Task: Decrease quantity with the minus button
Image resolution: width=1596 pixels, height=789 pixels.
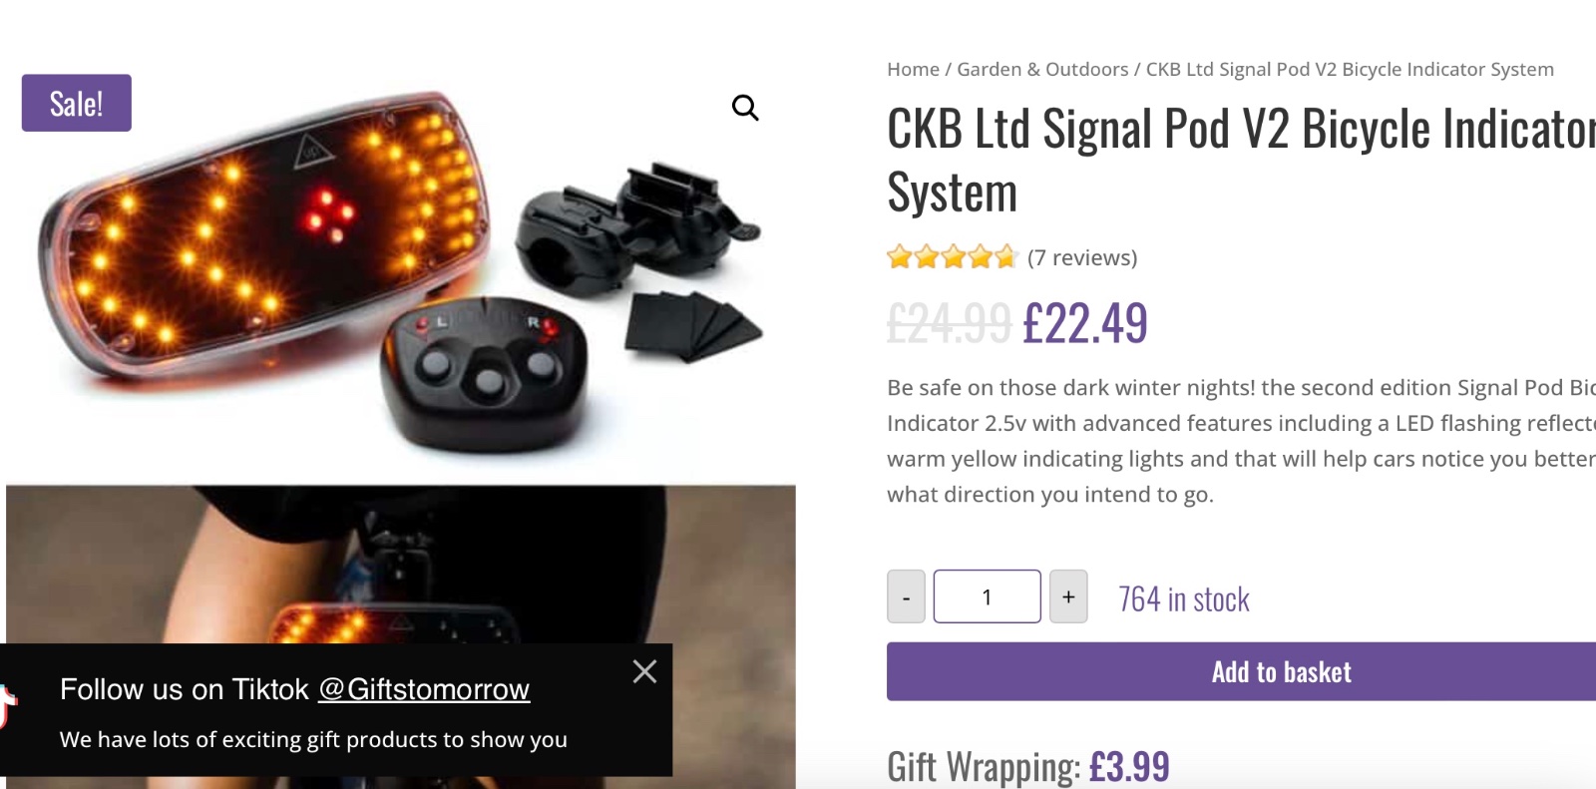Action: pyautogui.click(x=906, y=596)
